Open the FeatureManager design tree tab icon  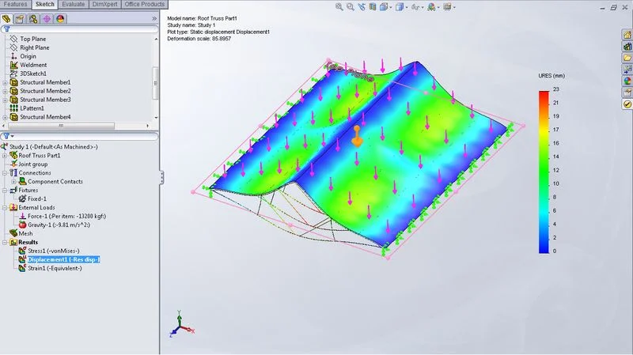point(7,18)
